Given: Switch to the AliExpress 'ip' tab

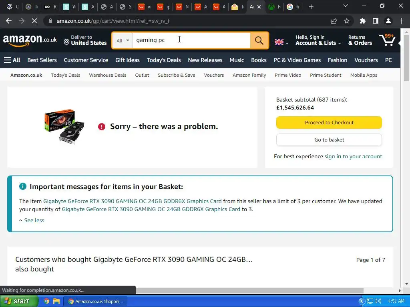Looking at the screenshot, I should point(163,7).
